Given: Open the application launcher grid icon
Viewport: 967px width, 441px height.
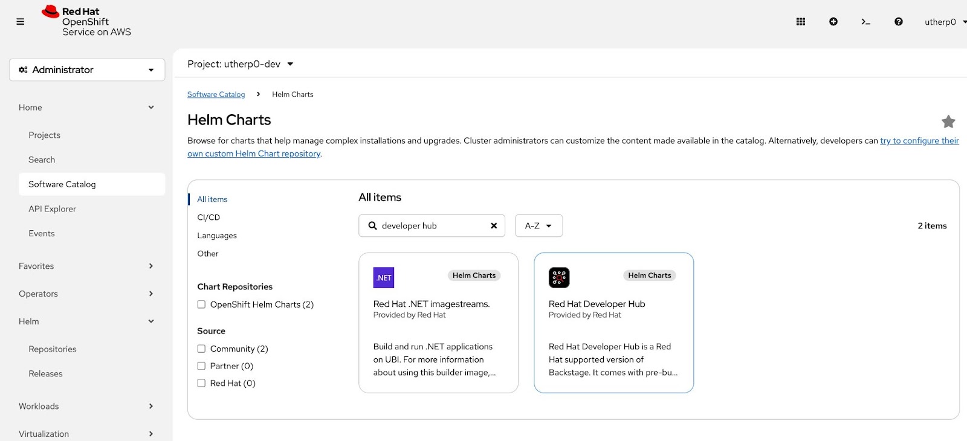Looking at the screenshot, I should tap(801, 22).
